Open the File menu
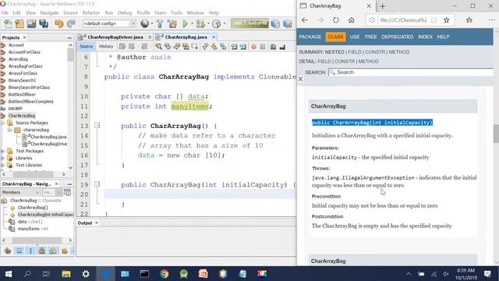The height and width of the screenshot is (281, 499). click(5, 12)
